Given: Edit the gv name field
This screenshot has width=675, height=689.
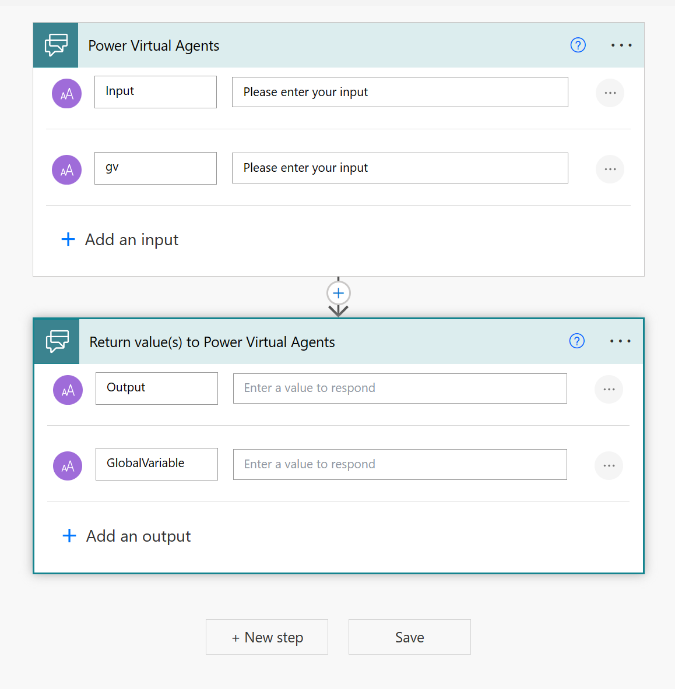Looking at the screenshot, I should (x=156, y=168).
